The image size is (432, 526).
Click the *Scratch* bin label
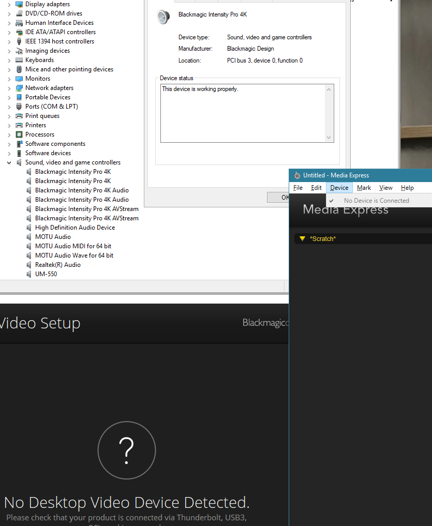pyautogui.click(x=322, y=239)
